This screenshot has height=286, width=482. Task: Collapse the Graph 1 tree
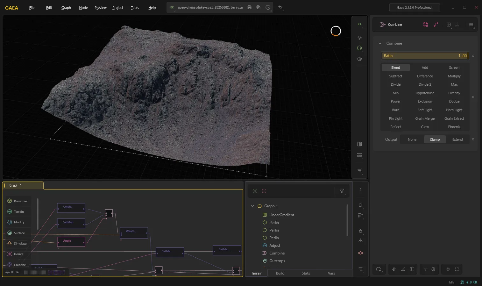tap(252, 206)
